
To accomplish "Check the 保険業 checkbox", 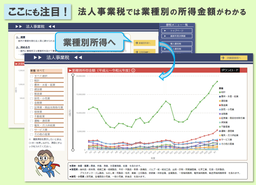I will (x=31, y=112).
